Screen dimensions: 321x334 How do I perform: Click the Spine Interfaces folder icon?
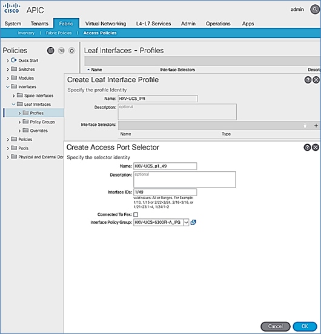20,95
